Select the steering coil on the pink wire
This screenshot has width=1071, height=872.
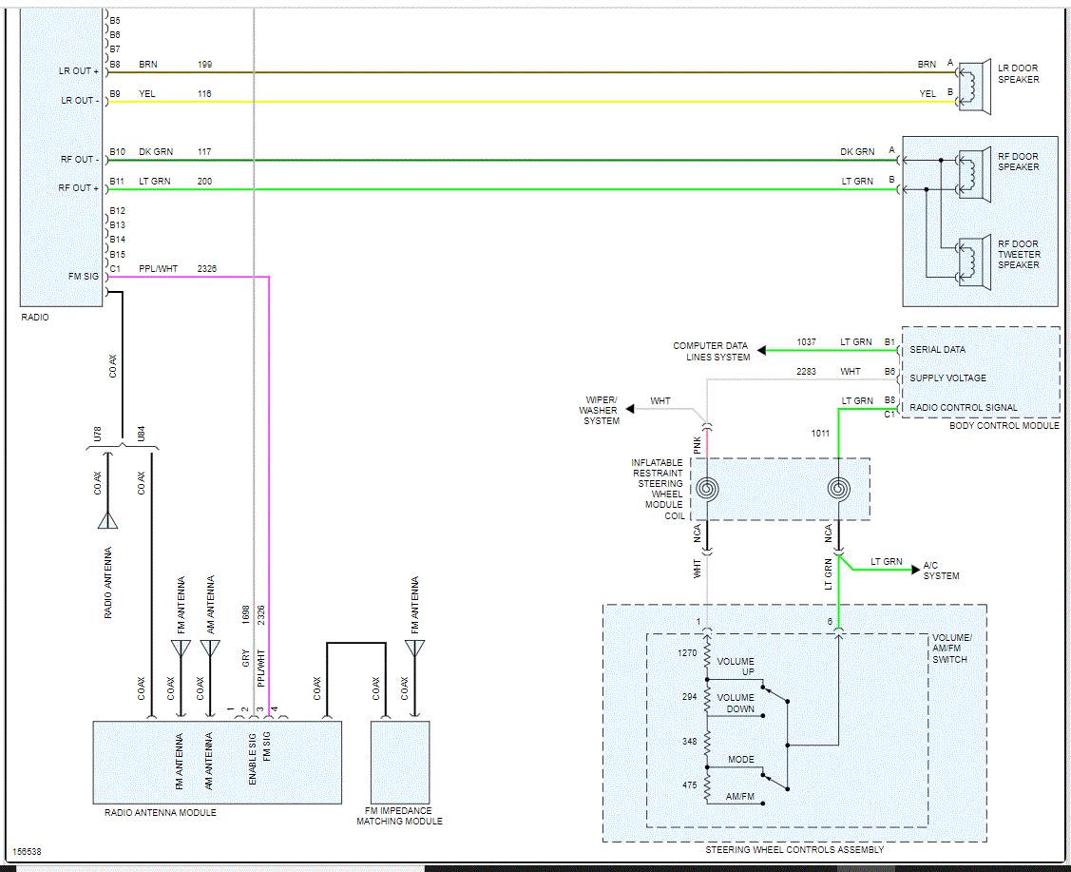pyautogui.click(x=707, y=489)
